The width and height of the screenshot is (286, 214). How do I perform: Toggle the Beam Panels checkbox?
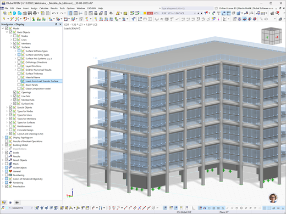[19, 85]
